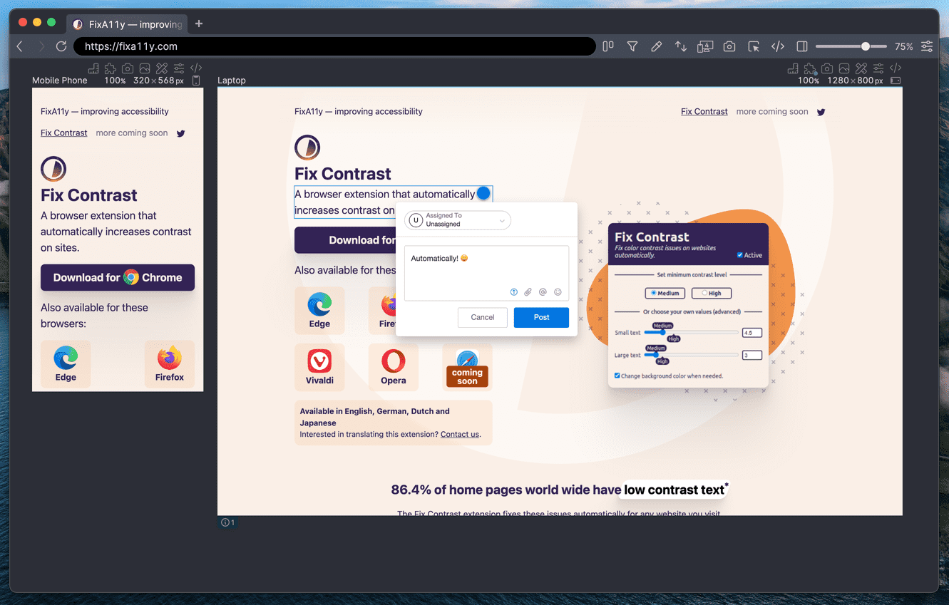The height and width of the screenshot is (605, 949).
Task: Open the panes filter funnel dropdown
Action: (632, 46)
